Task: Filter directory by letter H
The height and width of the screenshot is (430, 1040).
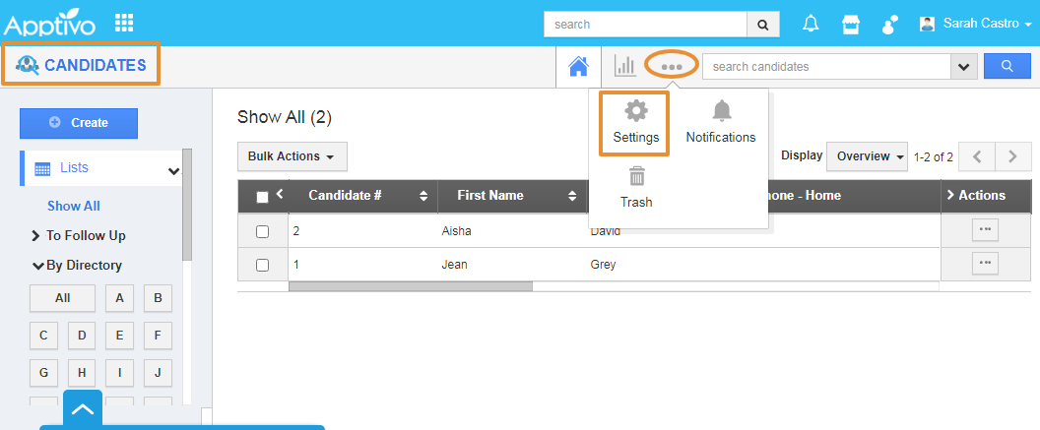Action: [x=82, y=373]
